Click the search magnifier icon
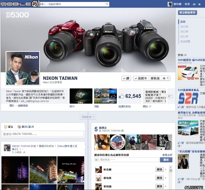 tap(107, 4)
